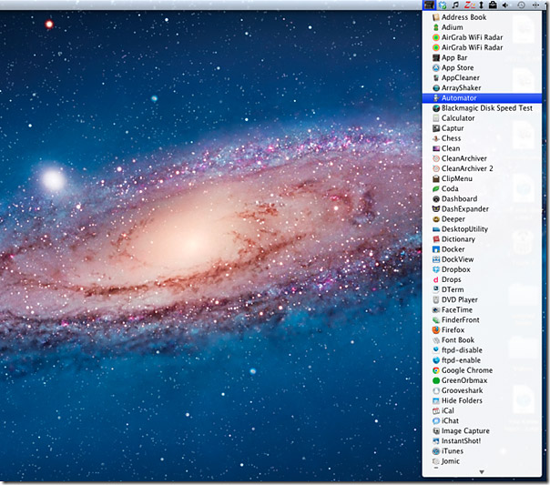The height and width of the screenshot is (485, 550).
Task: Click the Chess app icon
Action: pos(436,138)
